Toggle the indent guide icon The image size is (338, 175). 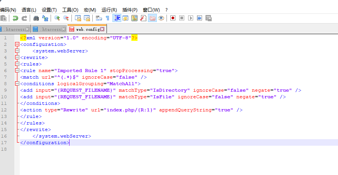coord(117,18)
